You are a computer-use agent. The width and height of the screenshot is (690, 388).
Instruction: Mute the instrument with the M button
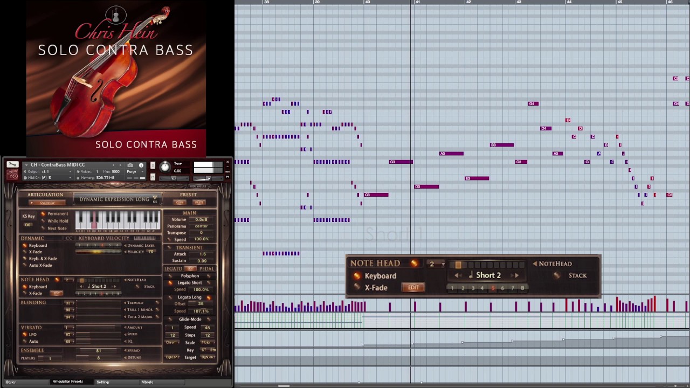[153, 177]
